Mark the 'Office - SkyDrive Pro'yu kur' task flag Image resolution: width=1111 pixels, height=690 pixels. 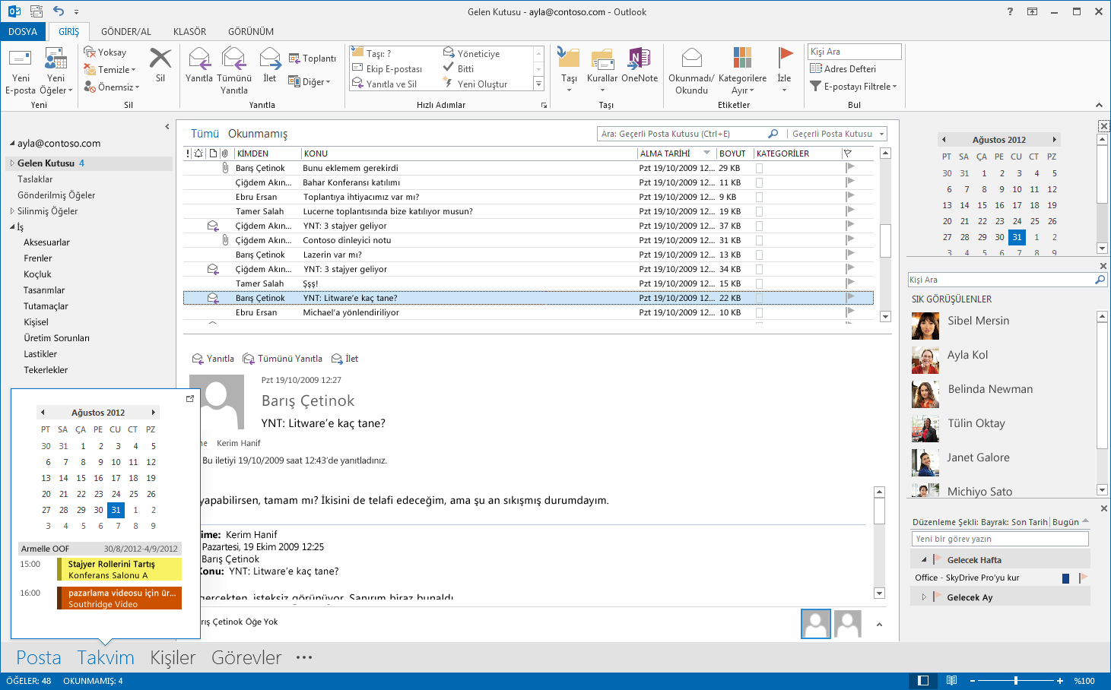click(x=1083, y=578)
